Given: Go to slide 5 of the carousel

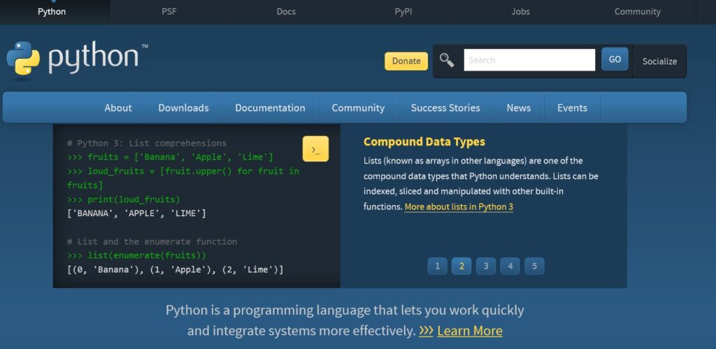Looking at the screenshot, I should tap(534, 266).
